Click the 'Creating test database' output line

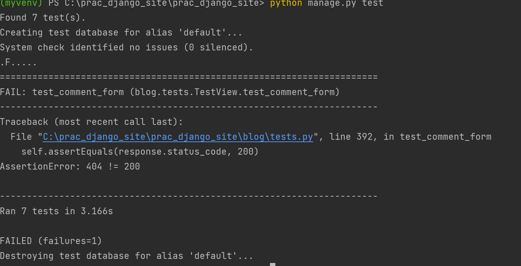[x=121, y=32]
